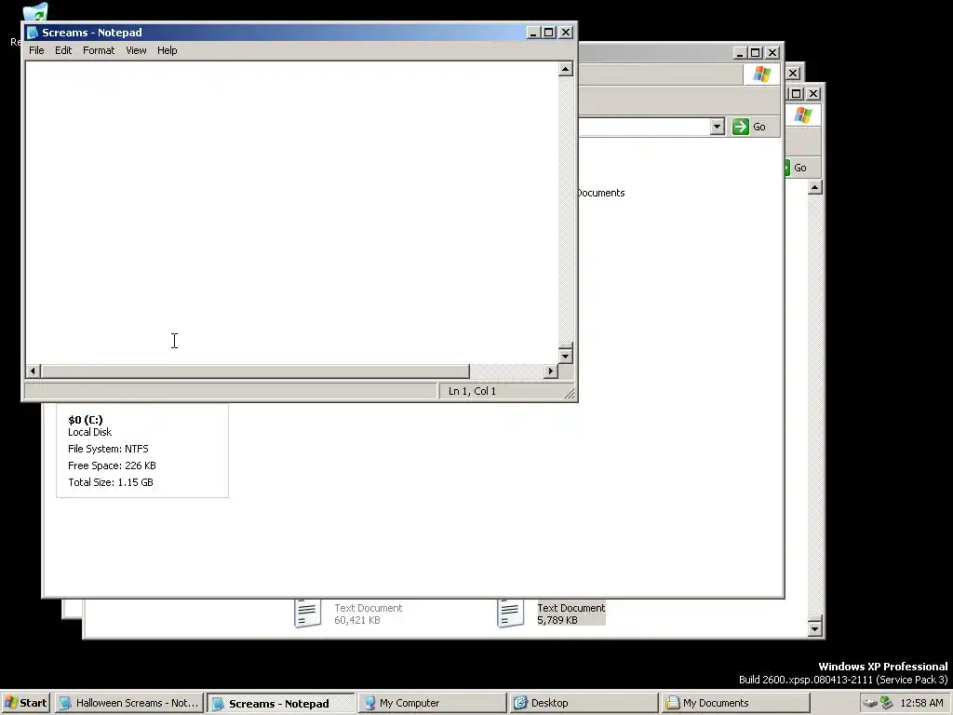The image size is (953, 715).
Task: Select the 60,421 KB text document icon
Action: 307,614
